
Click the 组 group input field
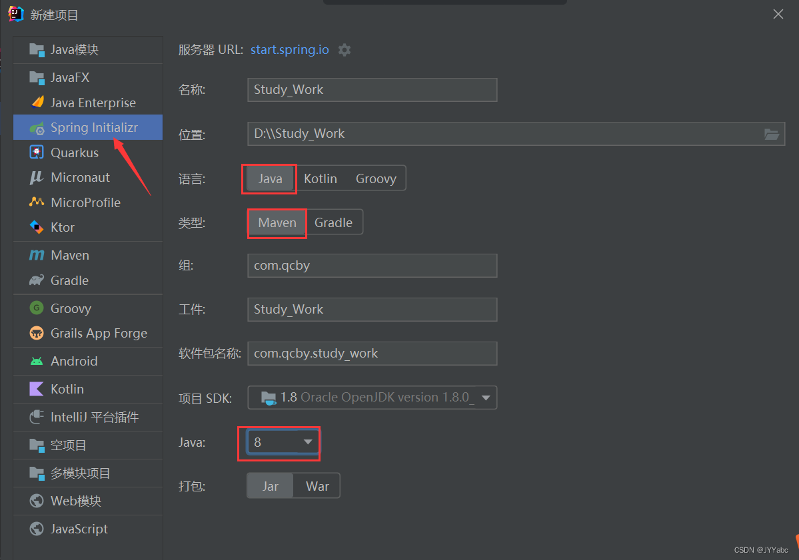(372, 266)
